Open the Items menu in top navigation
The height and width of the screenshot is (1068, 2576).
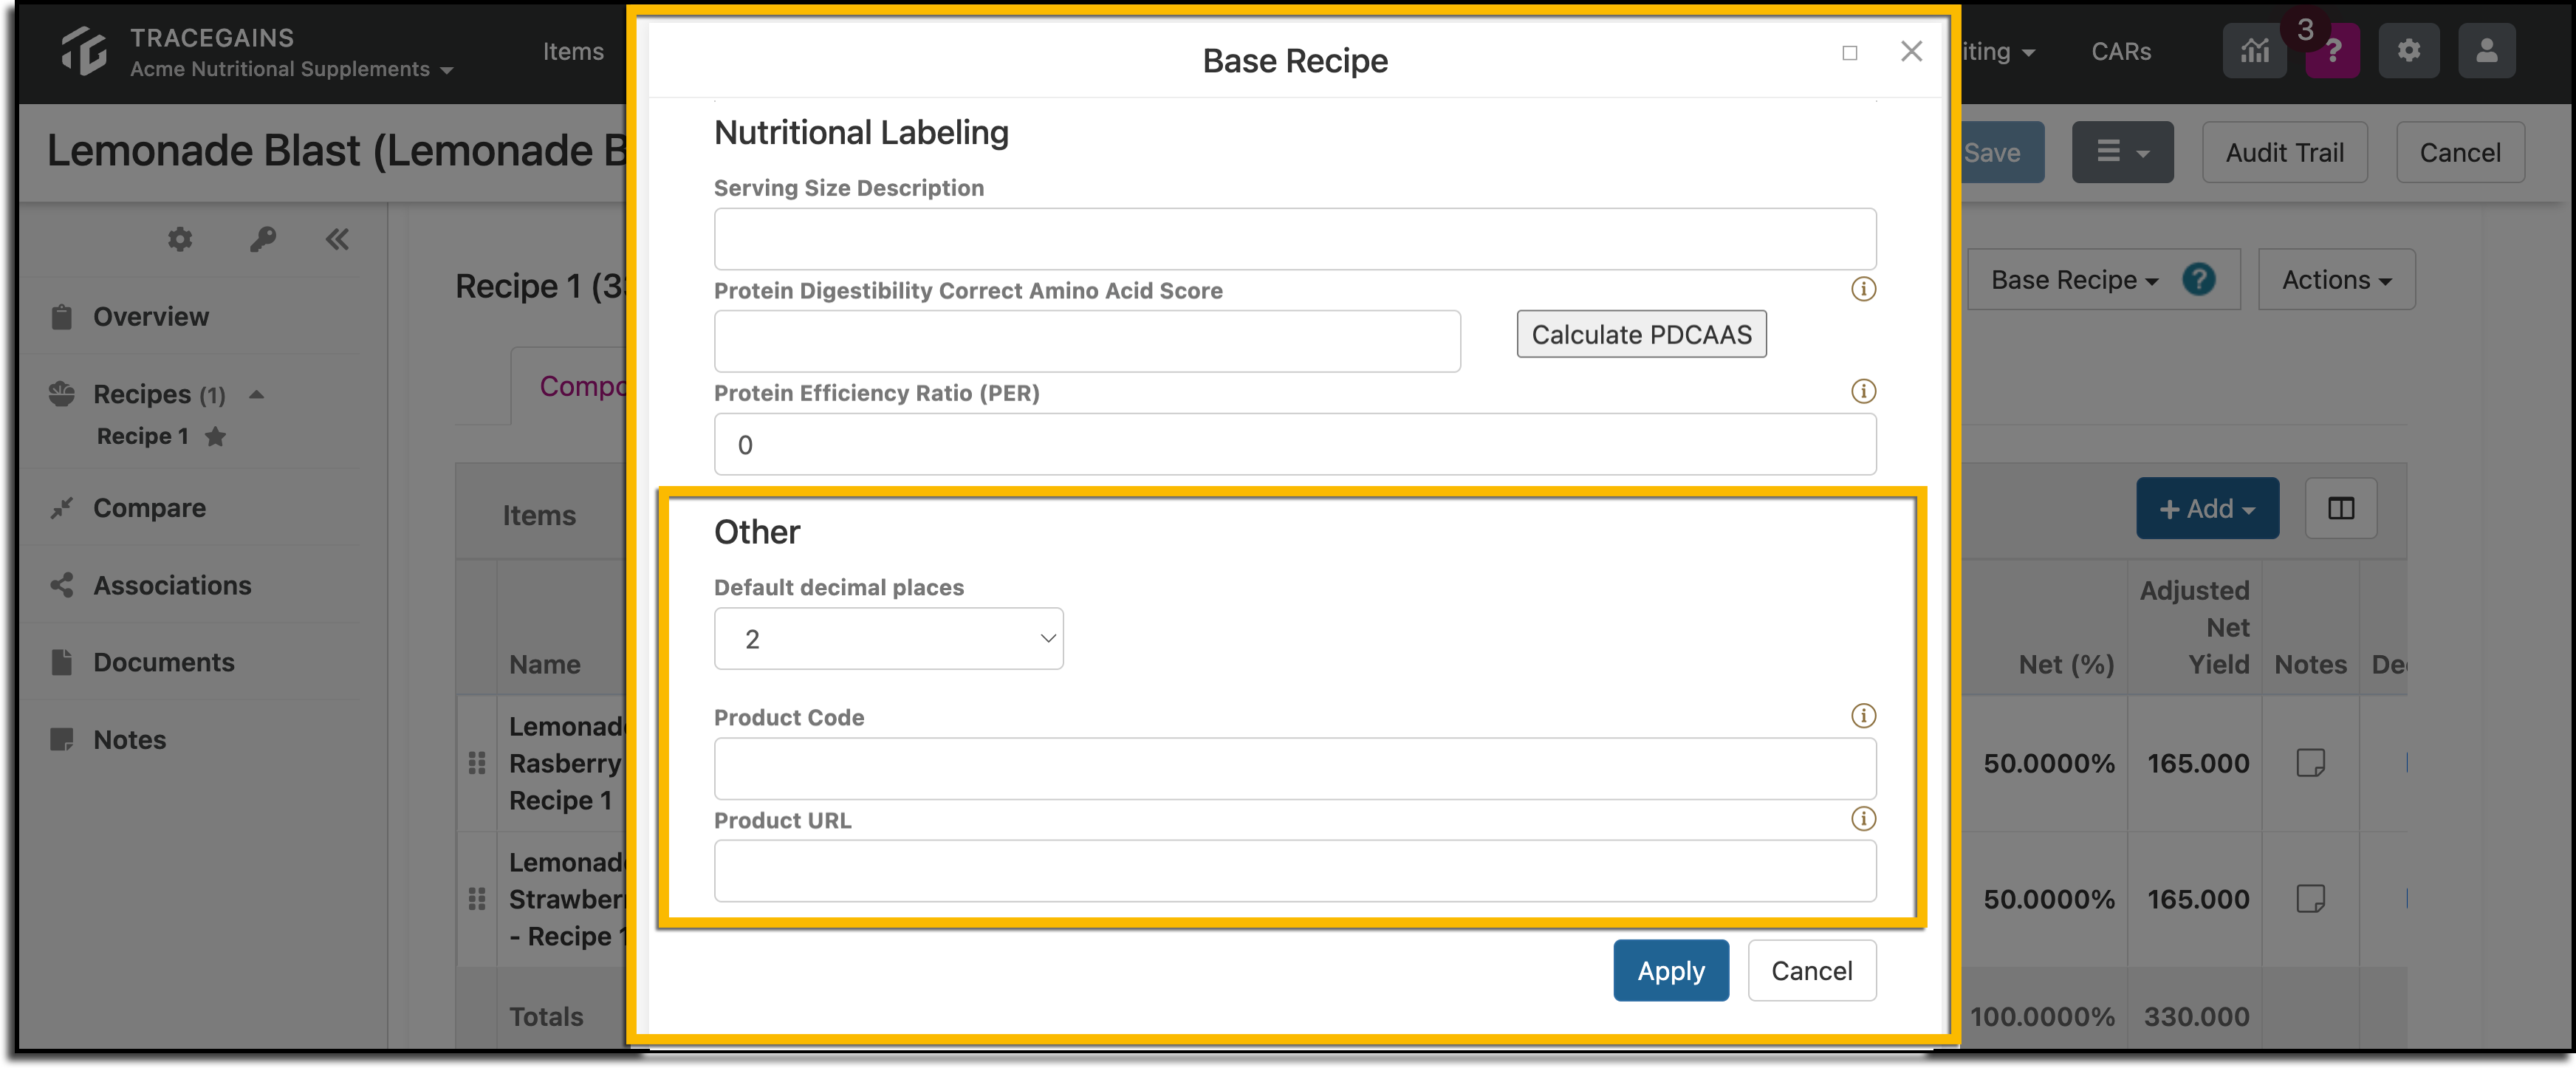pos(573,52)
